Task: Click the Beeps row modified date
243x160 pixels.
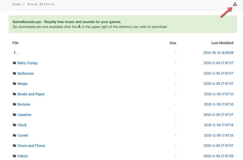Action: 218,83
